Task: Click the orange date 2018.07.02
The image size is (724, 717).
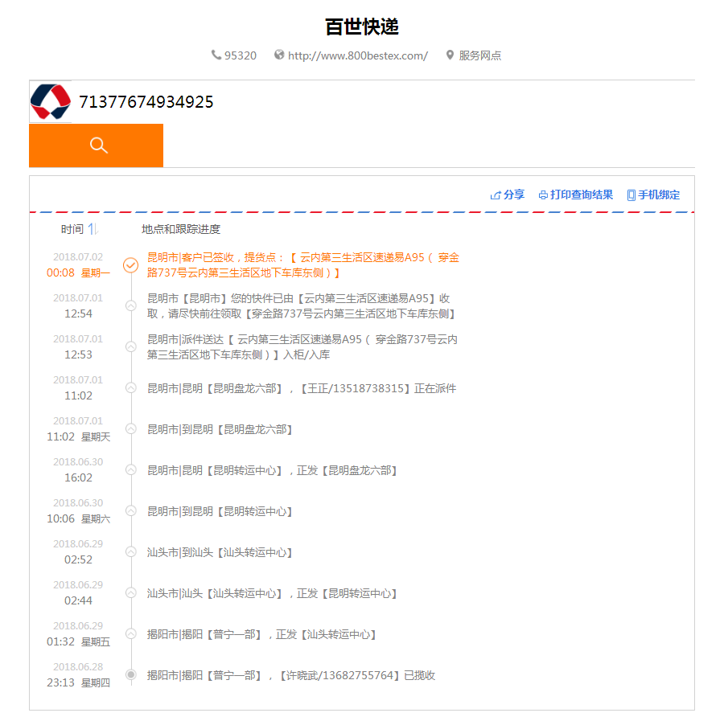Action: coord(78,257)
